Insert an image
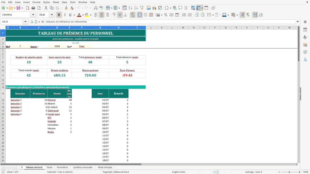Image resolution: width=310 pixels, height=174 pixels. pyautogui.click(x=149, y=8)
